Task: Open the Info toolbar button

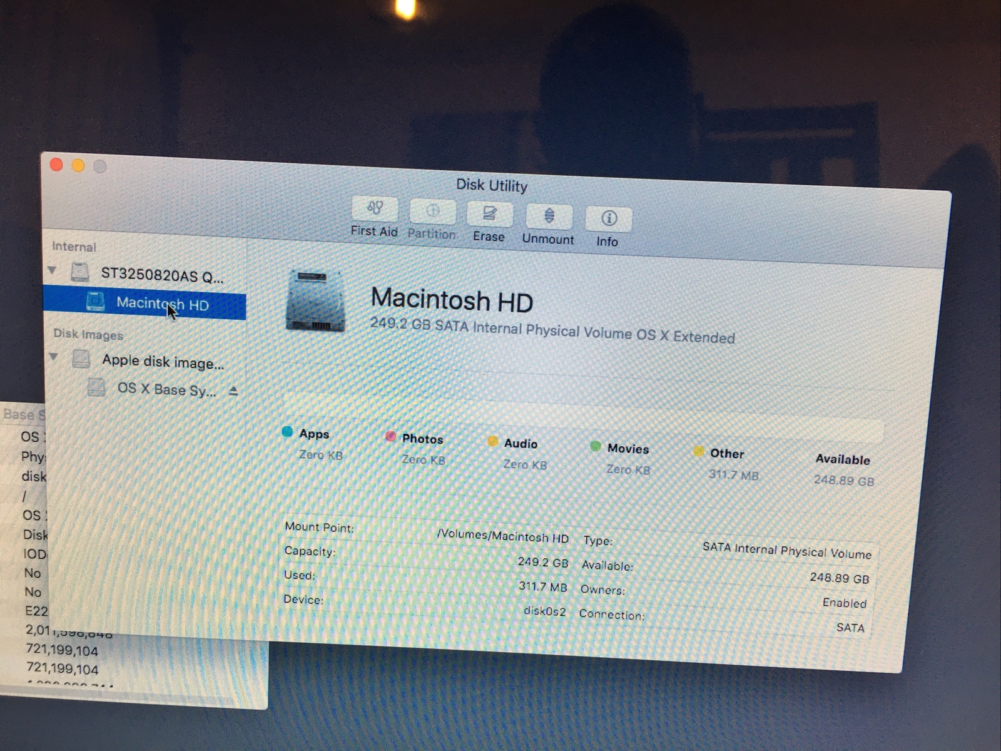Action: [x=608, y=219]
